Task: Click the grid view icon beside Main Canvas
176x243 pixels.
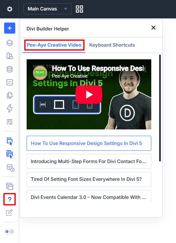Action: pos(79,9)
